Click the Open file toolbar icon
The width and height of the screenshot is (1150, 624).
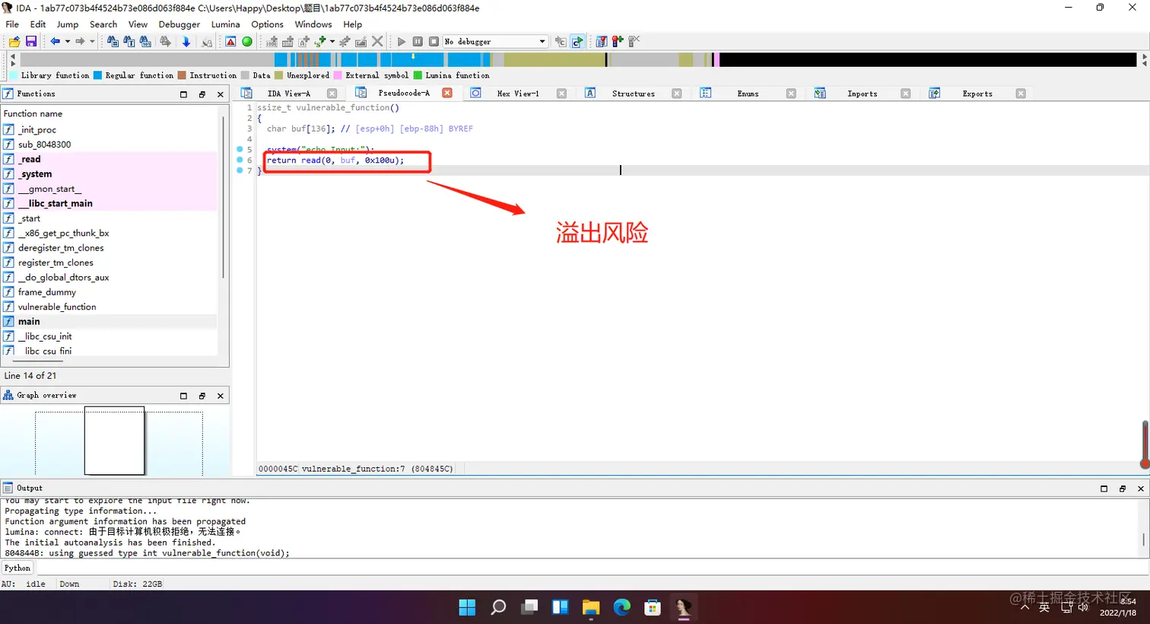14,41
